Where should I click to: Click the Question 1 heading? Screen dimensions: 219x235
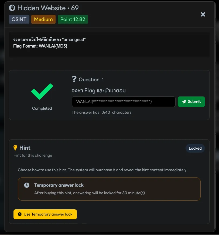coord(91,80)
